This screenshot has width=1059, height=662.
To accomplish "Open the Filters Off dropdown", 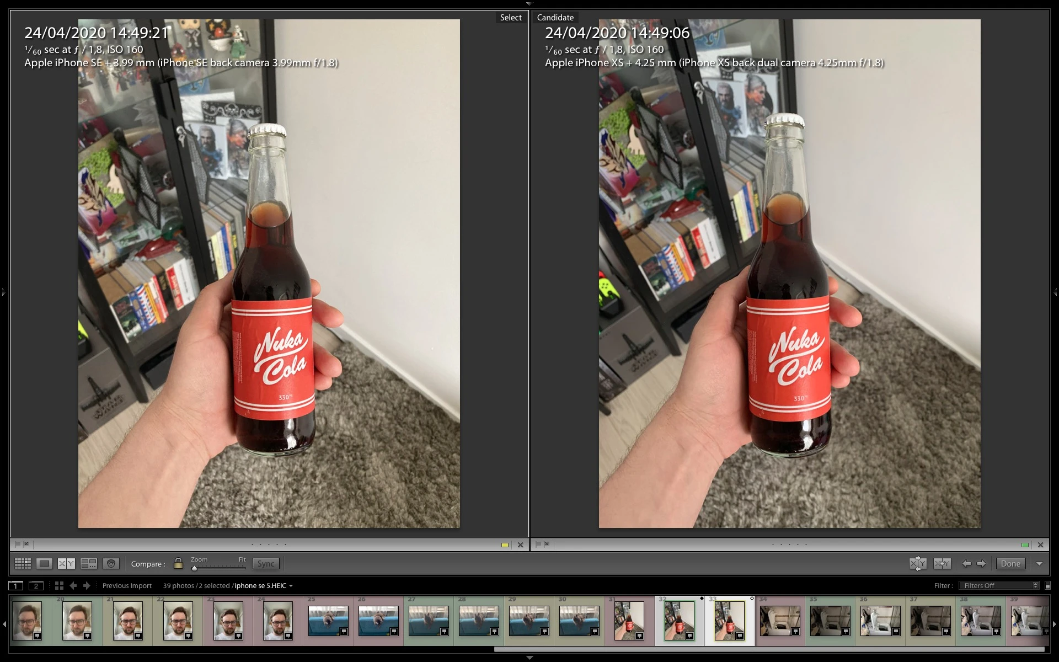I will point(999,585).
